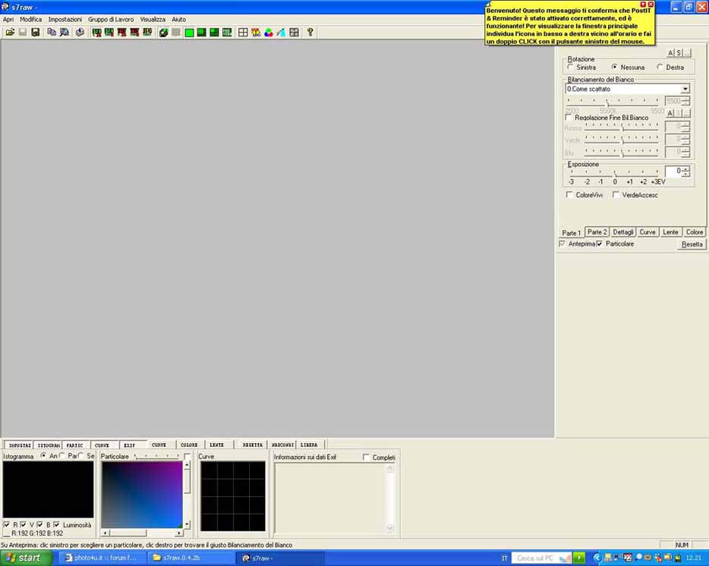The width and height of the screenshot is (709, 566).
Task: Click the COLORE bottom panel button
Action: (189, 445)
